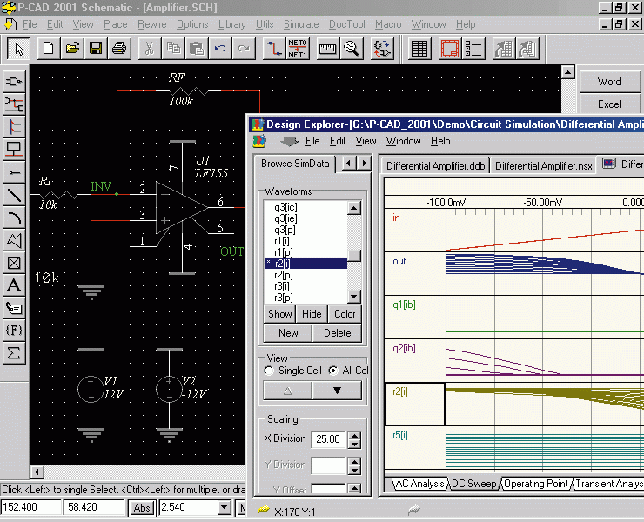The height and width of the screenshot is (522, 644).
Task: Toggle Abs coordinate mode button
Action: 142,507
